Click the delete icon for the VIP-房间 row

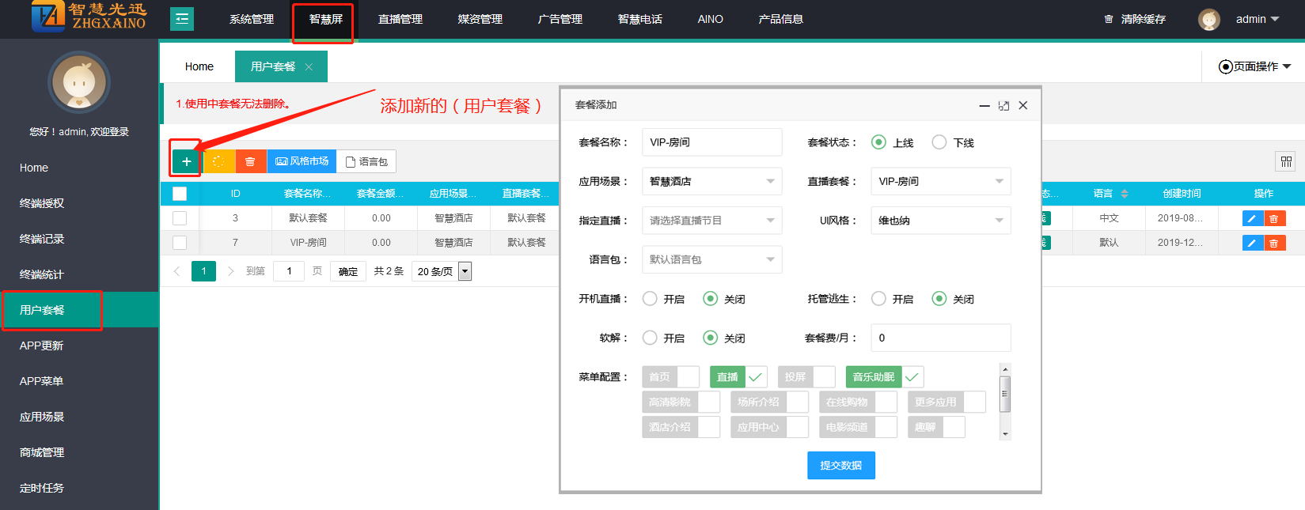pos(1274,243)
